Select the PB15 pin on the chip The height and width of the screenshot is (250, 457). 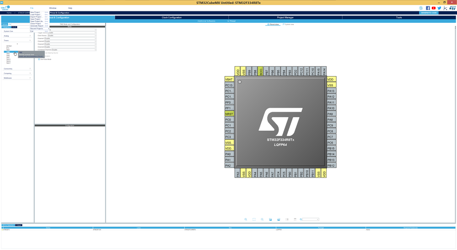pyautogui.click(x=331, y=149)
